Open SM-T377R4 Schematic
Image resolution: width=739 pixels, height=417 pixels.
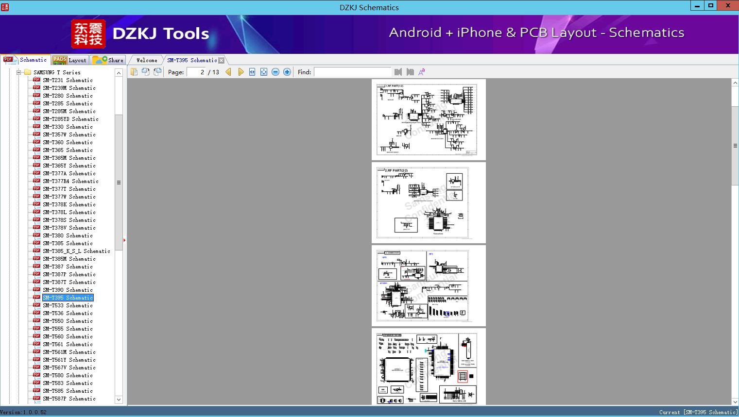(70, 181)
